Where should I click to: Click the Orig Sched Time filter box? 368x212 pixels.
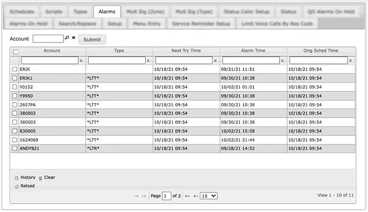tap(319, 60)
